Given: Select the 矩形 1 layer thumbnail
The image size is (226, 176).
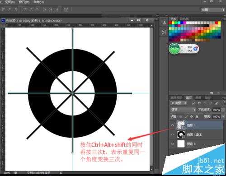Looking at the screenshot, I should tap(181, 125).
